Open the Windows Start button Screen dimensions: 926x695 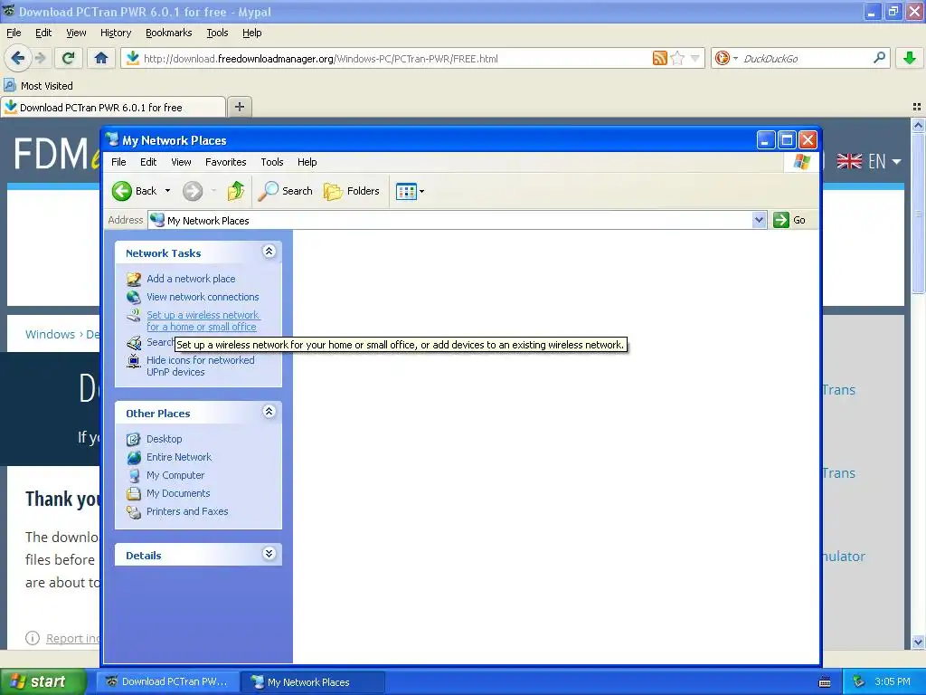point(42,681)
